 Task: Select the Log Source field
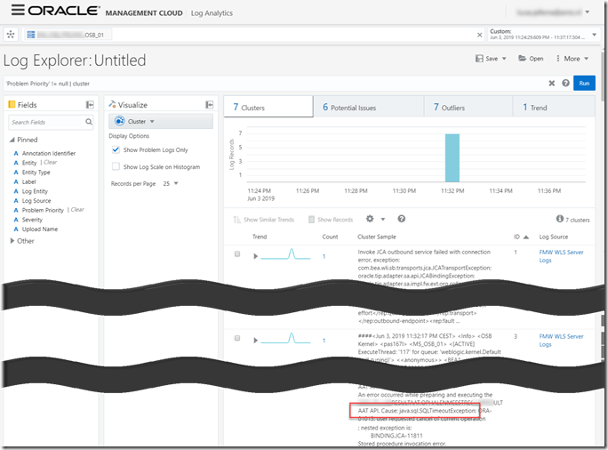pyautogui.click(x=36, y=201)
